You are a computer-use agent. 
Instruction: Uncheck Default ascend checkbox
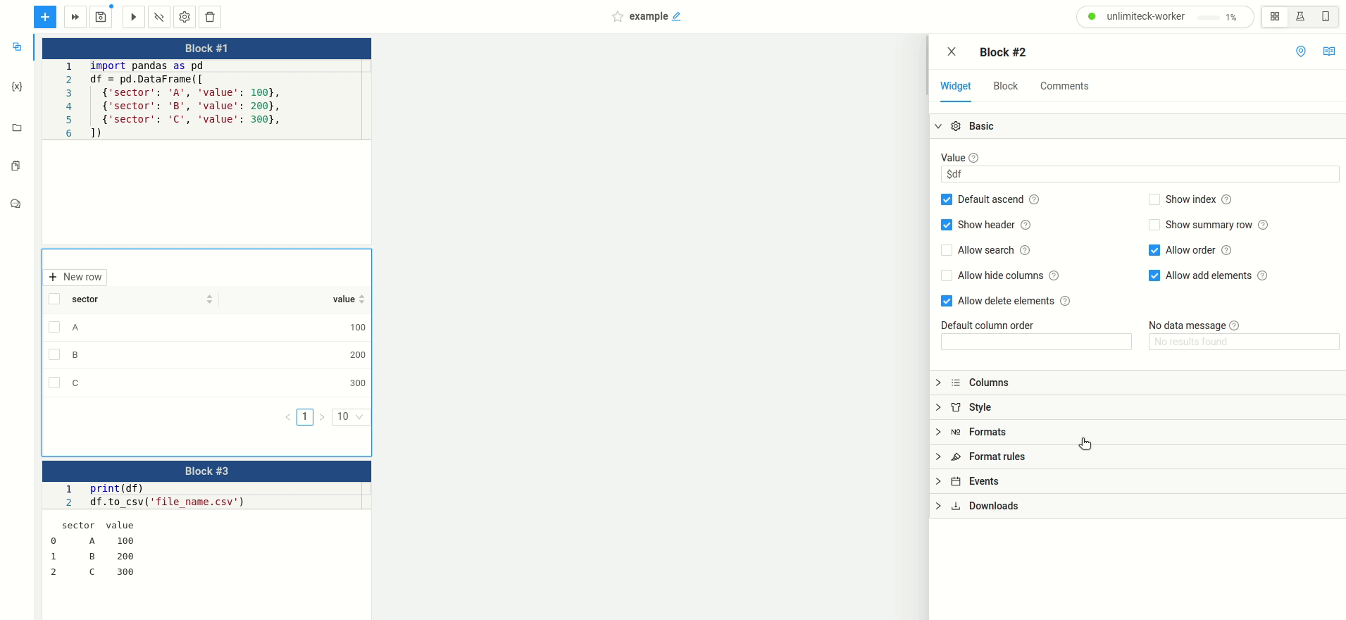(x=947, y=199)
